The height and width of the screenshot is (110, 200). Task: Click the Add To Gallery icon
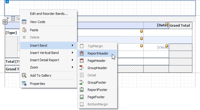[x=24, y=75]
